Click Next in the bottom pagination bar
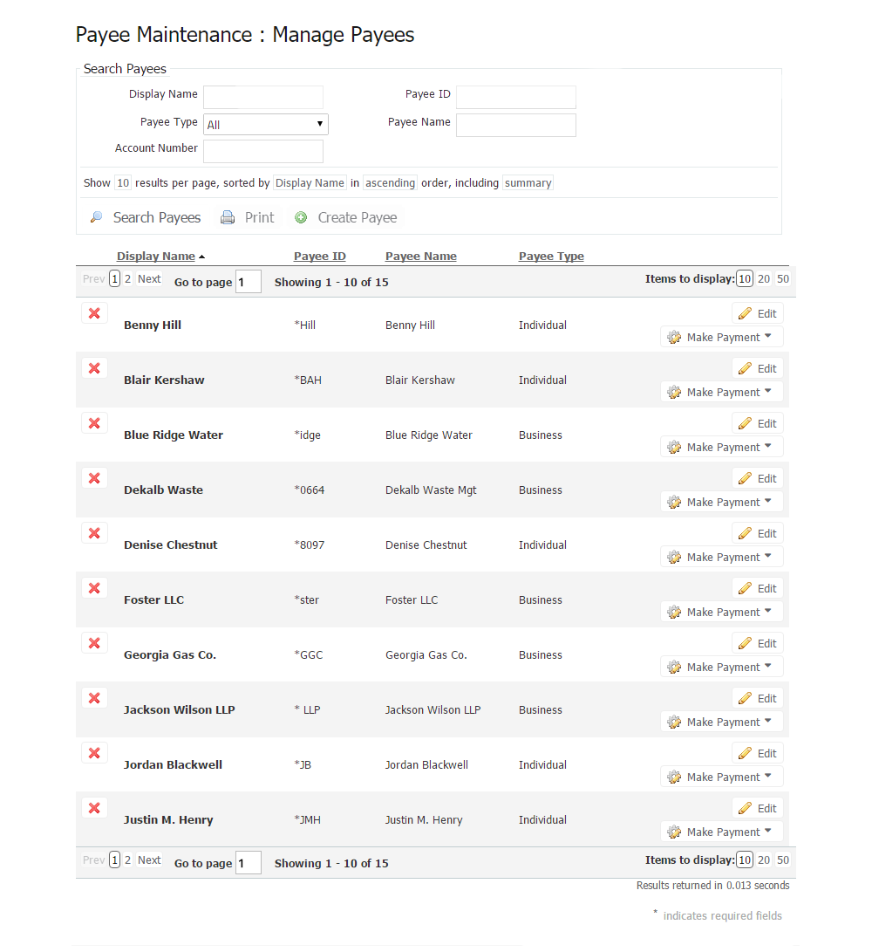This screenshot has width=872, height=952. [x=149, y=860]
